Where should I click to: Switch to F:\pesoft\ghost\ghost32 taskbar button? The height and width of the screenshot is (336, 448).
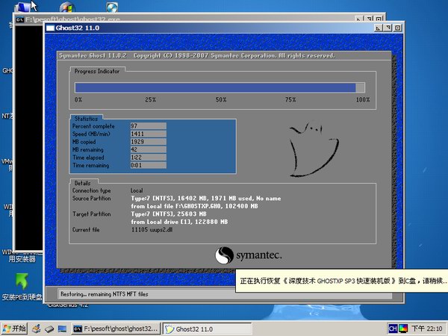(x=116, y=329)
